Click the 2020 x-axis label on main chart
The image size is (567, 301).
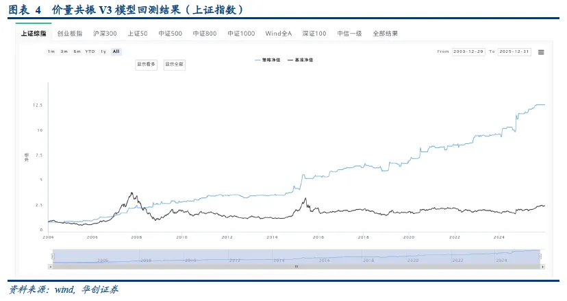point(409,237)
